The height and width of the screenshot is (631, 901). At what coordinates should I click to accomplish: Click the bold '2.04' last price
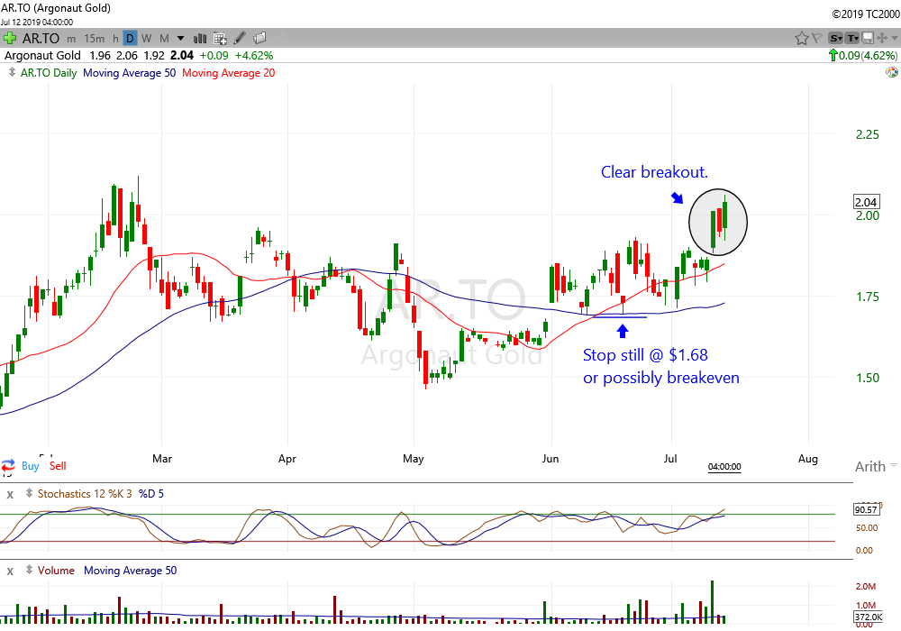(182, 56)
